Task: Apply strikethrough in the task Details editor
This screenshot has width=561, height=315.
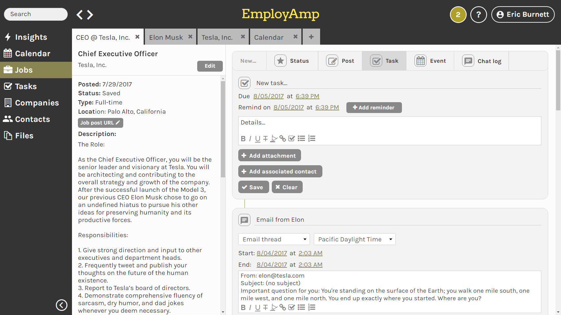Action: (x=266, y=139)
